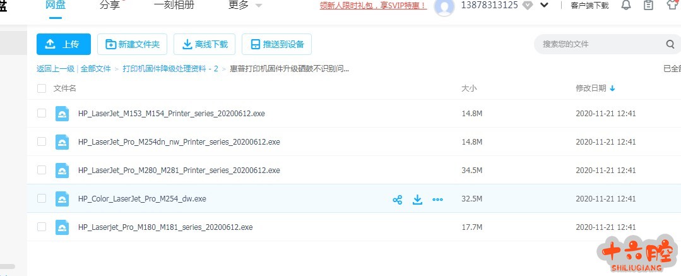Click the file icon of HP_Laserjet_Pro_M180_M181 exe

[62, 227]
